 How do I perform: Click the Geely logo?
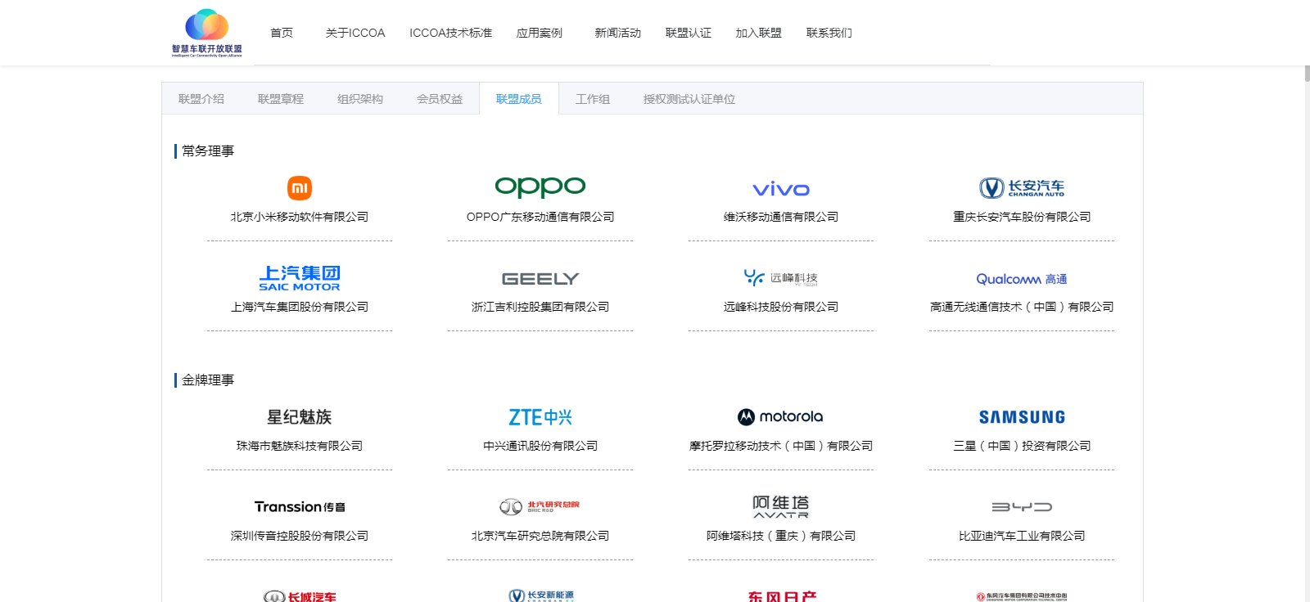540,279
